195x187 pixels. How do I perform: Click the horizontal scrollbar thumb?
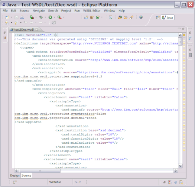click(x=40, y=171)
